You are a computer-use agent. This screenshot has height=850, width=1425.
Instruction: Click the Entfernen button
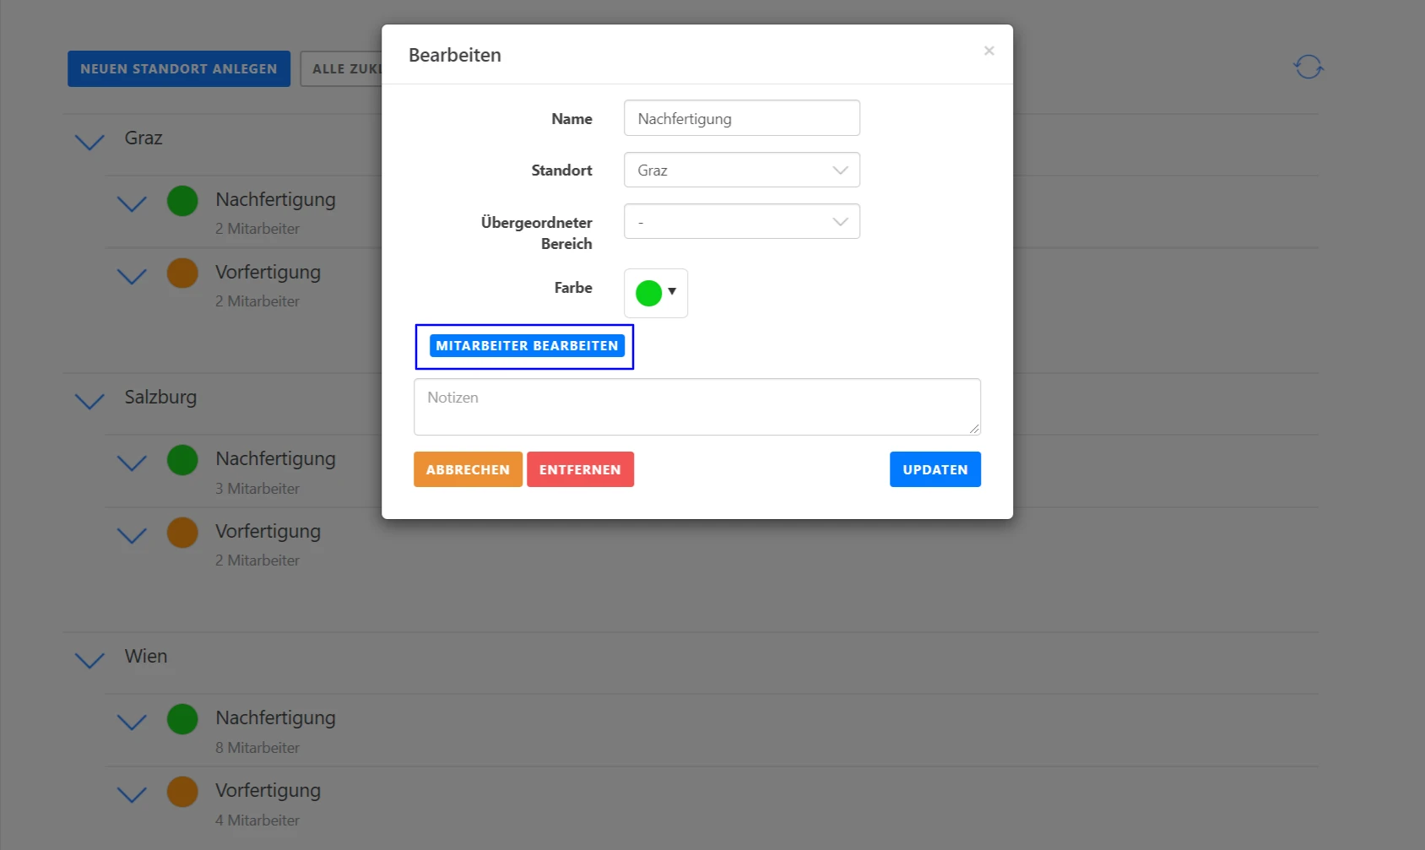click(x=580, y=469)
